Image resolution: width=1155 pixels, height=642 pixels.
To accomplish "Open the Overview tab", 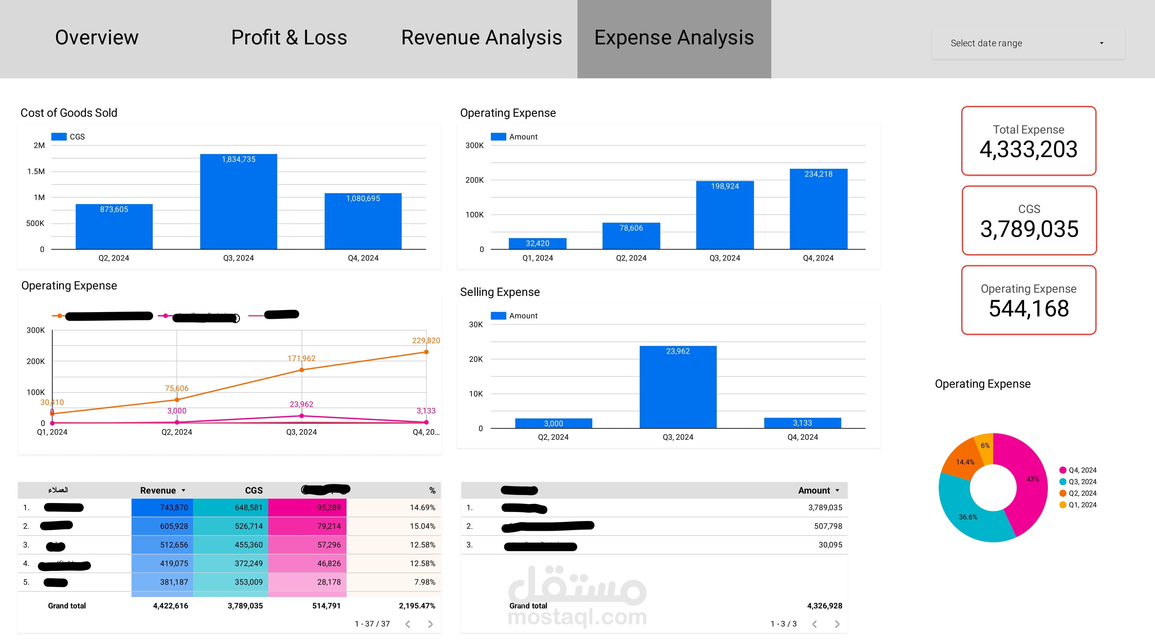I will click(x=96, y=38).
